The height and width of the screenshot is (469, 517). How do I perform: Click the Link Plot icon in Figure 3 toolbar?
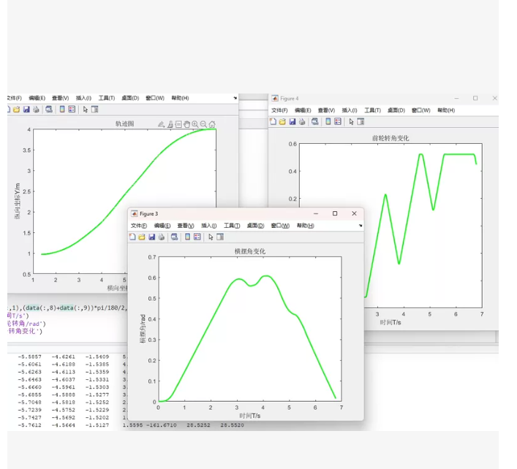point(175,237)
